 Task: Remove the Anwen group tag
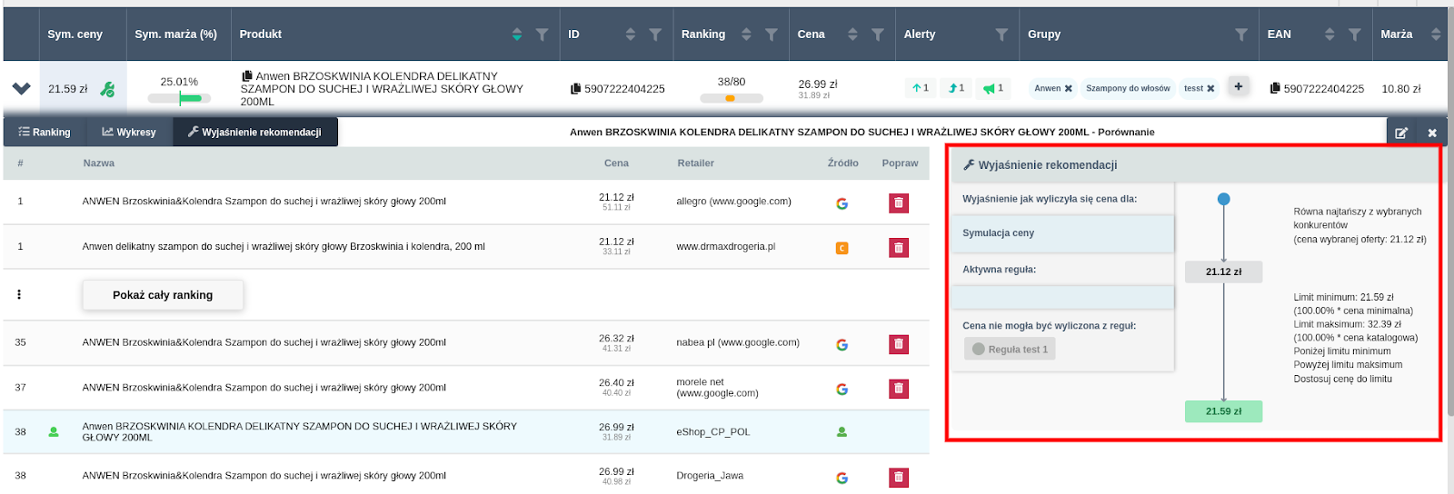coord(1069,89)
